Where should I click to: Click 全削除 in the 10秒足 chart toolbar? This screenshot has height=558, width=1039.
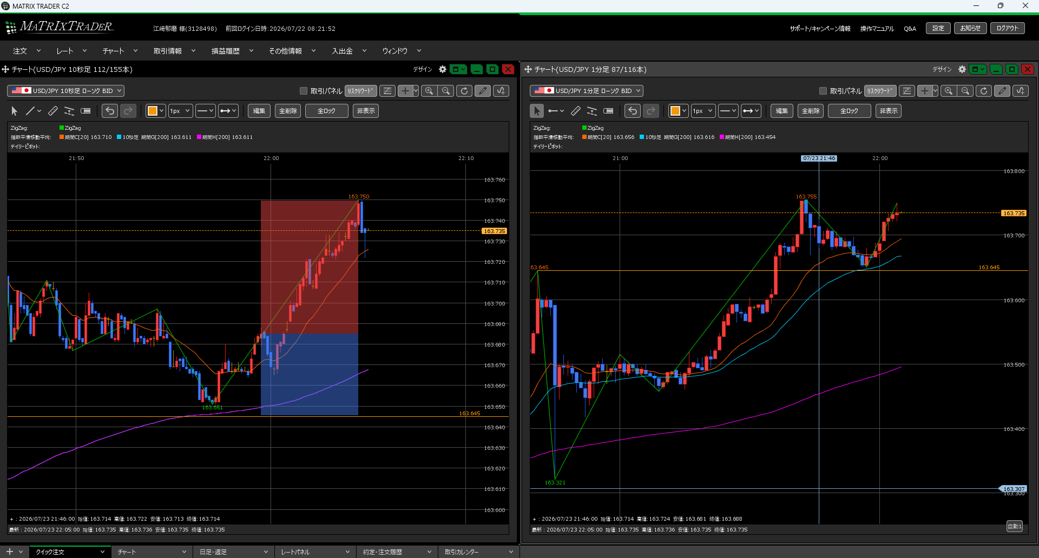(288, 111)
